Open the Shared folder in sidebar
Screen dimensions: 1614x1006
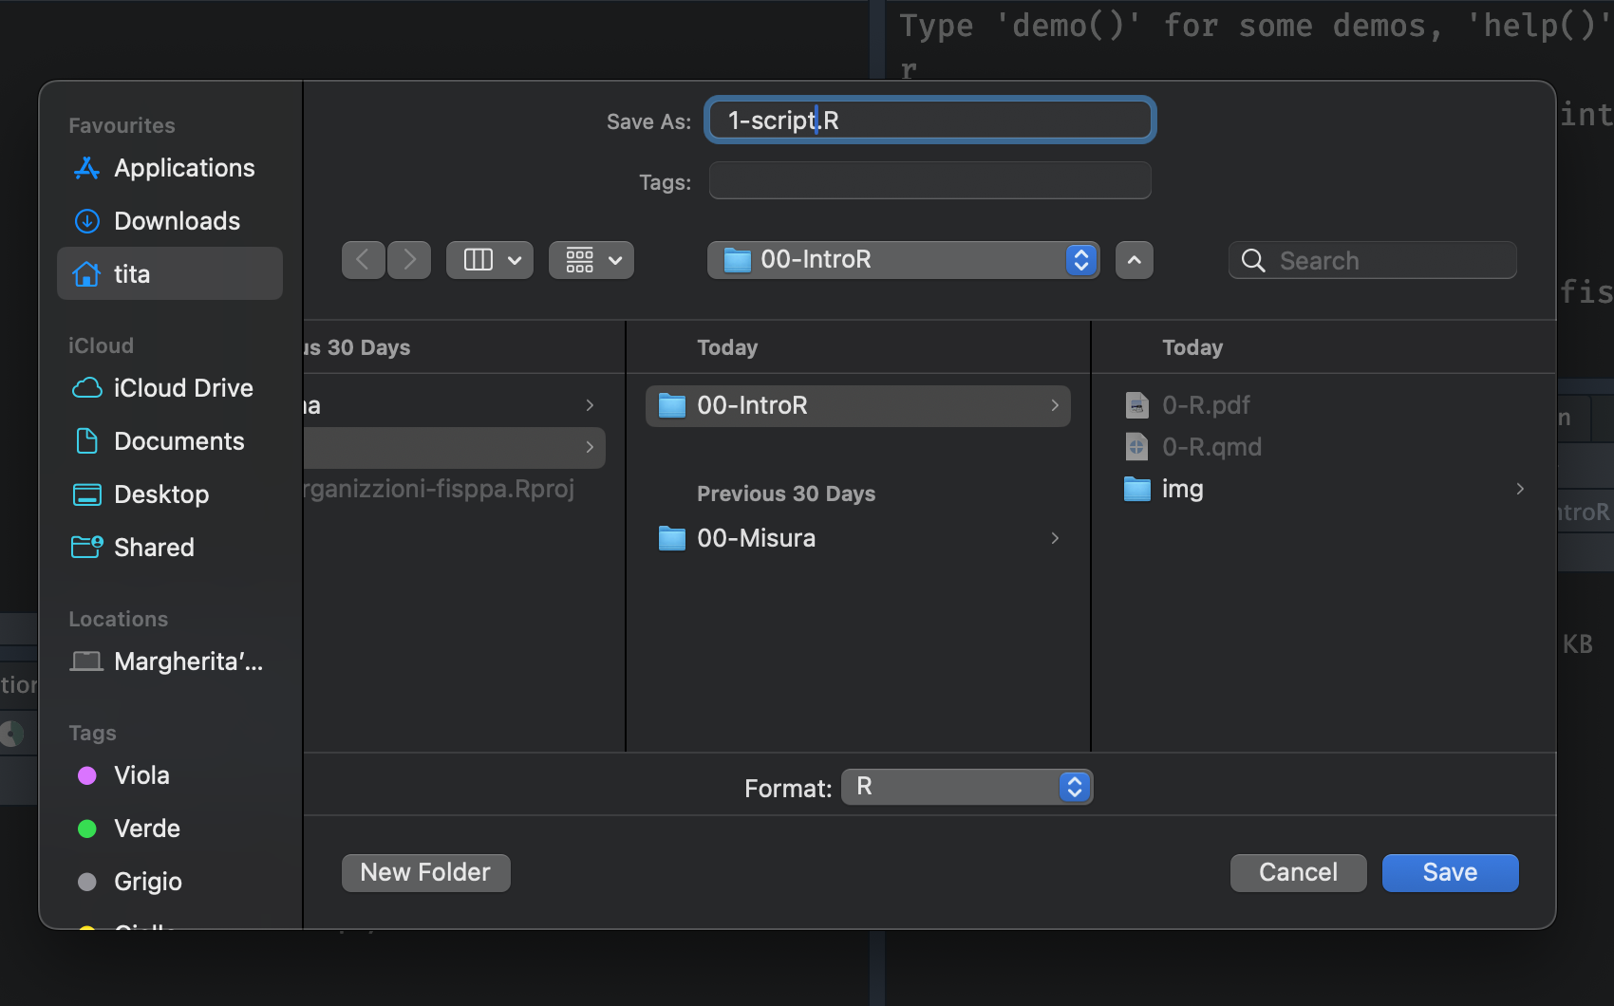[154, 548]
